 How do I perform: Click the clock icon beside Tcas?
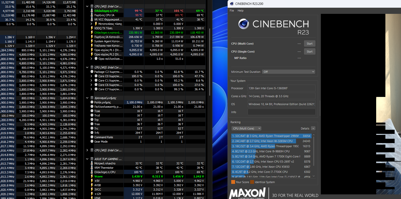tap(92, 111)
